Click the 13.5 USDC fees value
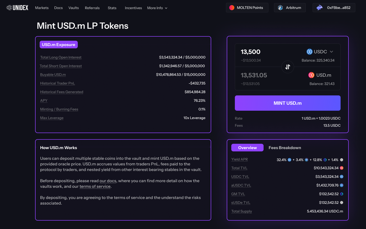Image resolution: width=366 pixels, height=229 pixels. 332,125
